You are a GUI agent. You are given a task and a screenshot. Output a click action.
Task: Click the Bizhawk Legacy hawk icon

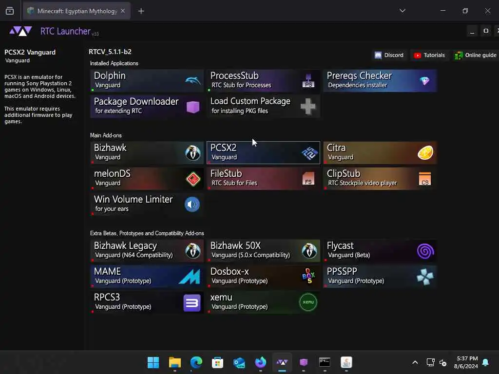[x=193, y=251]
